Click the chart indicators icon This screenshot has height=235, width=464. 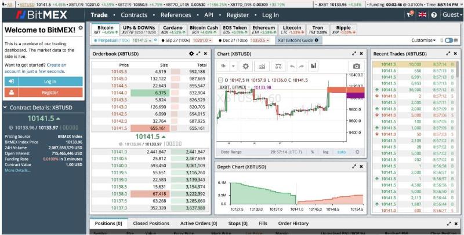tap(262, 67)
